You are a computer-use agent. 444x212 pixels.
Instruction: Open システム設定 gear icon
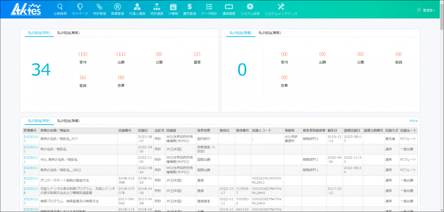click(250, 7)
